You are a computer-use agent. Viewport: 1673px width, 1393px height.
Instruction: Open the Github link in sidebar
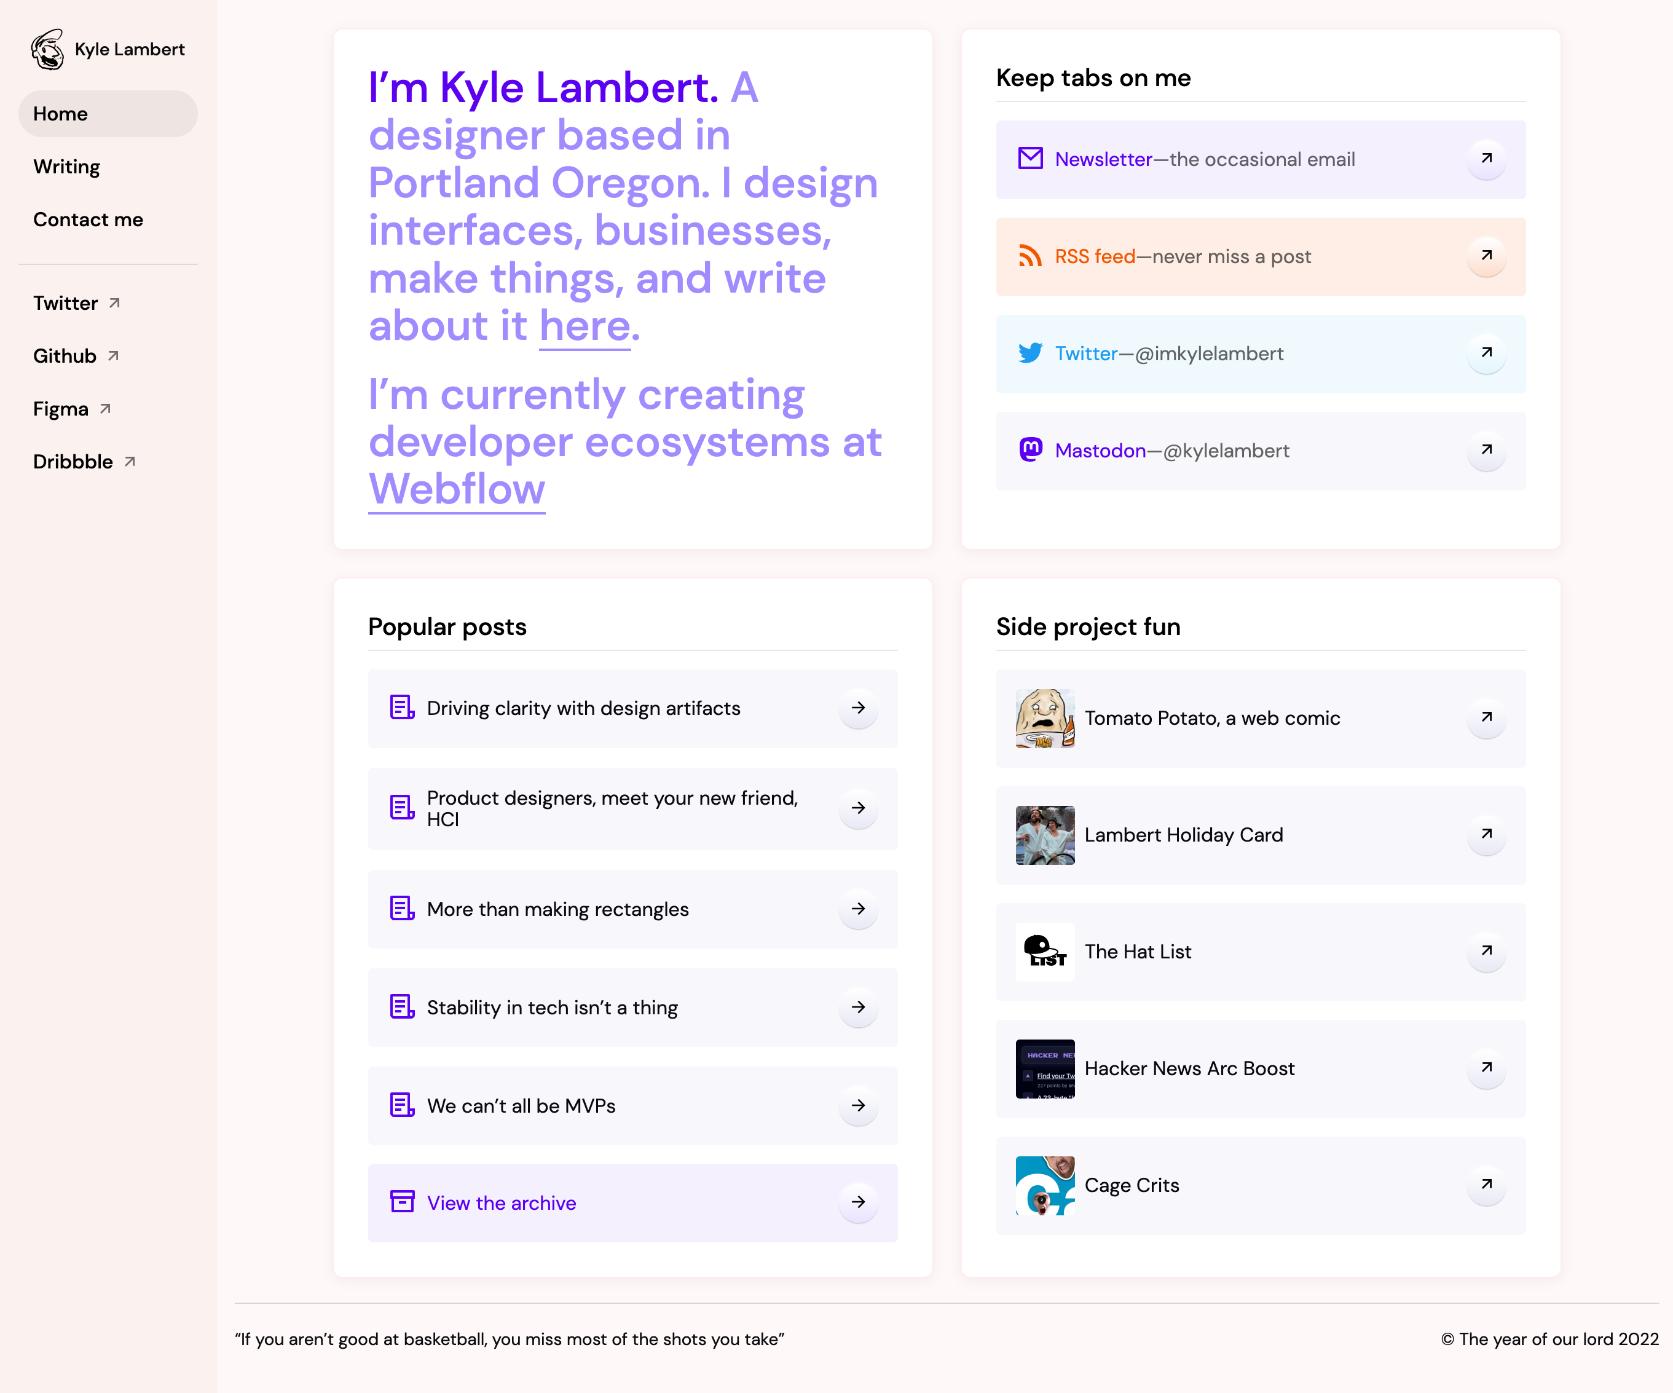click(x=76, y=356)
